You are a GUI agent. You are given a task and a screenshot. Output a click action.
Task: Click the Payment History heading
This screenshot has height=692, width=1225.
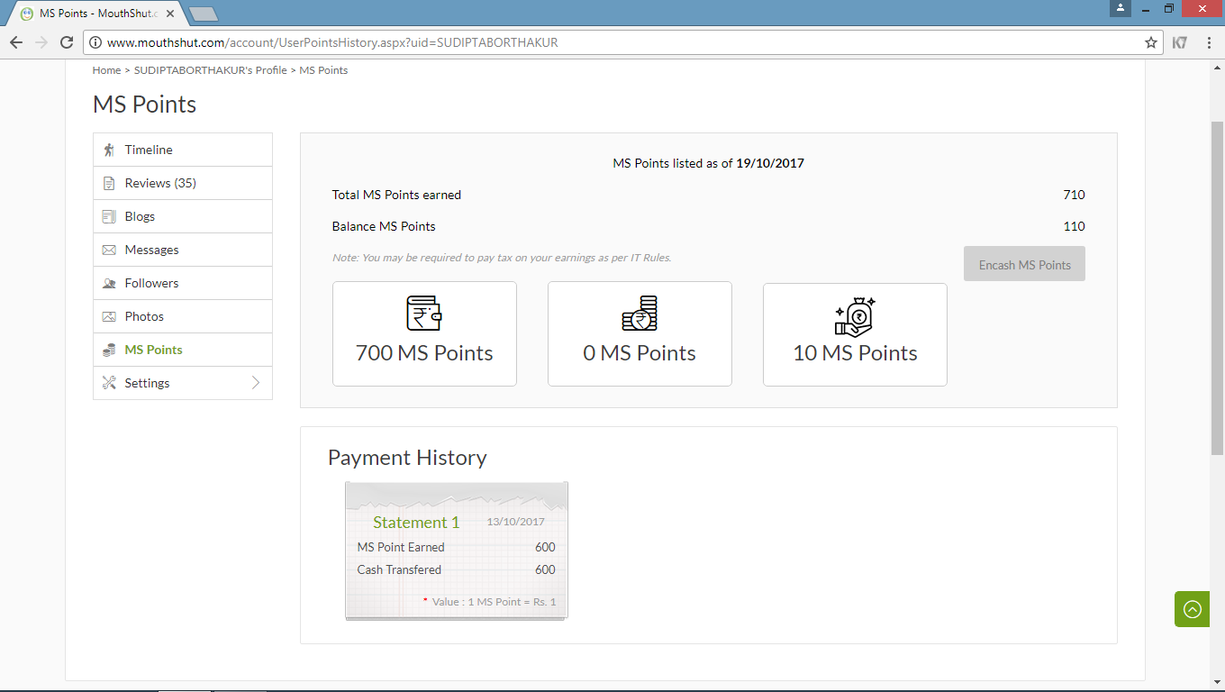[x=407, y=458]
